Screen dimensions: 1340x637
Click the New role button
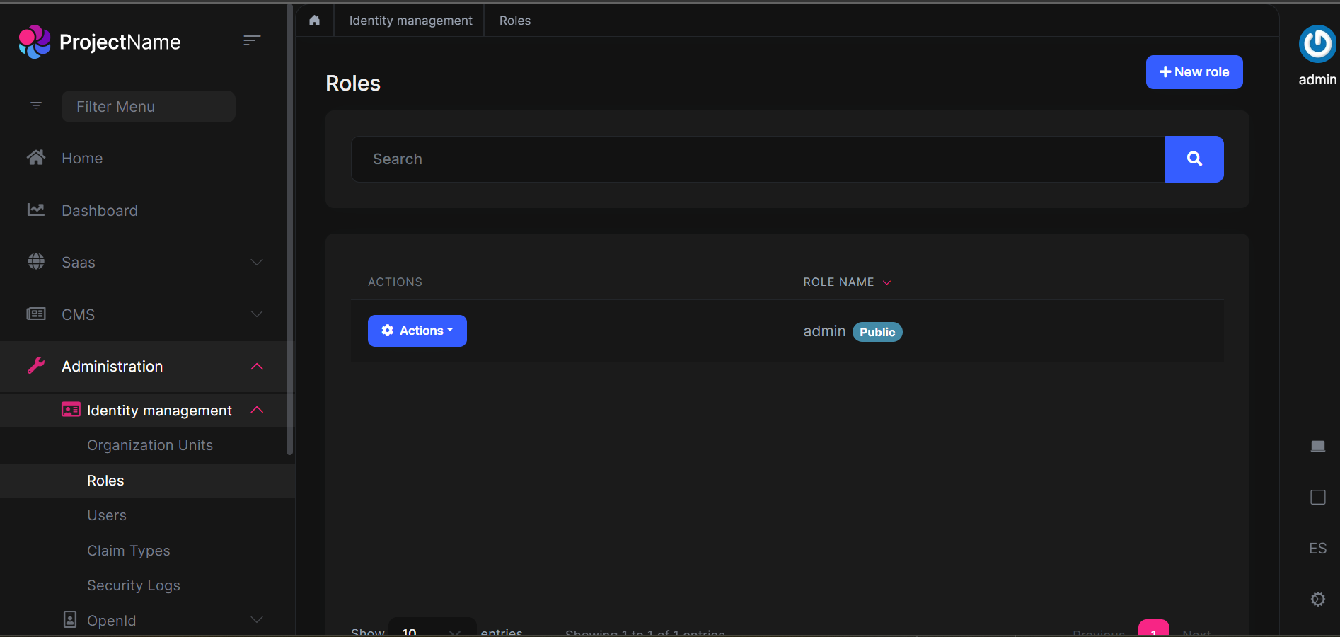coord(1194,72)
